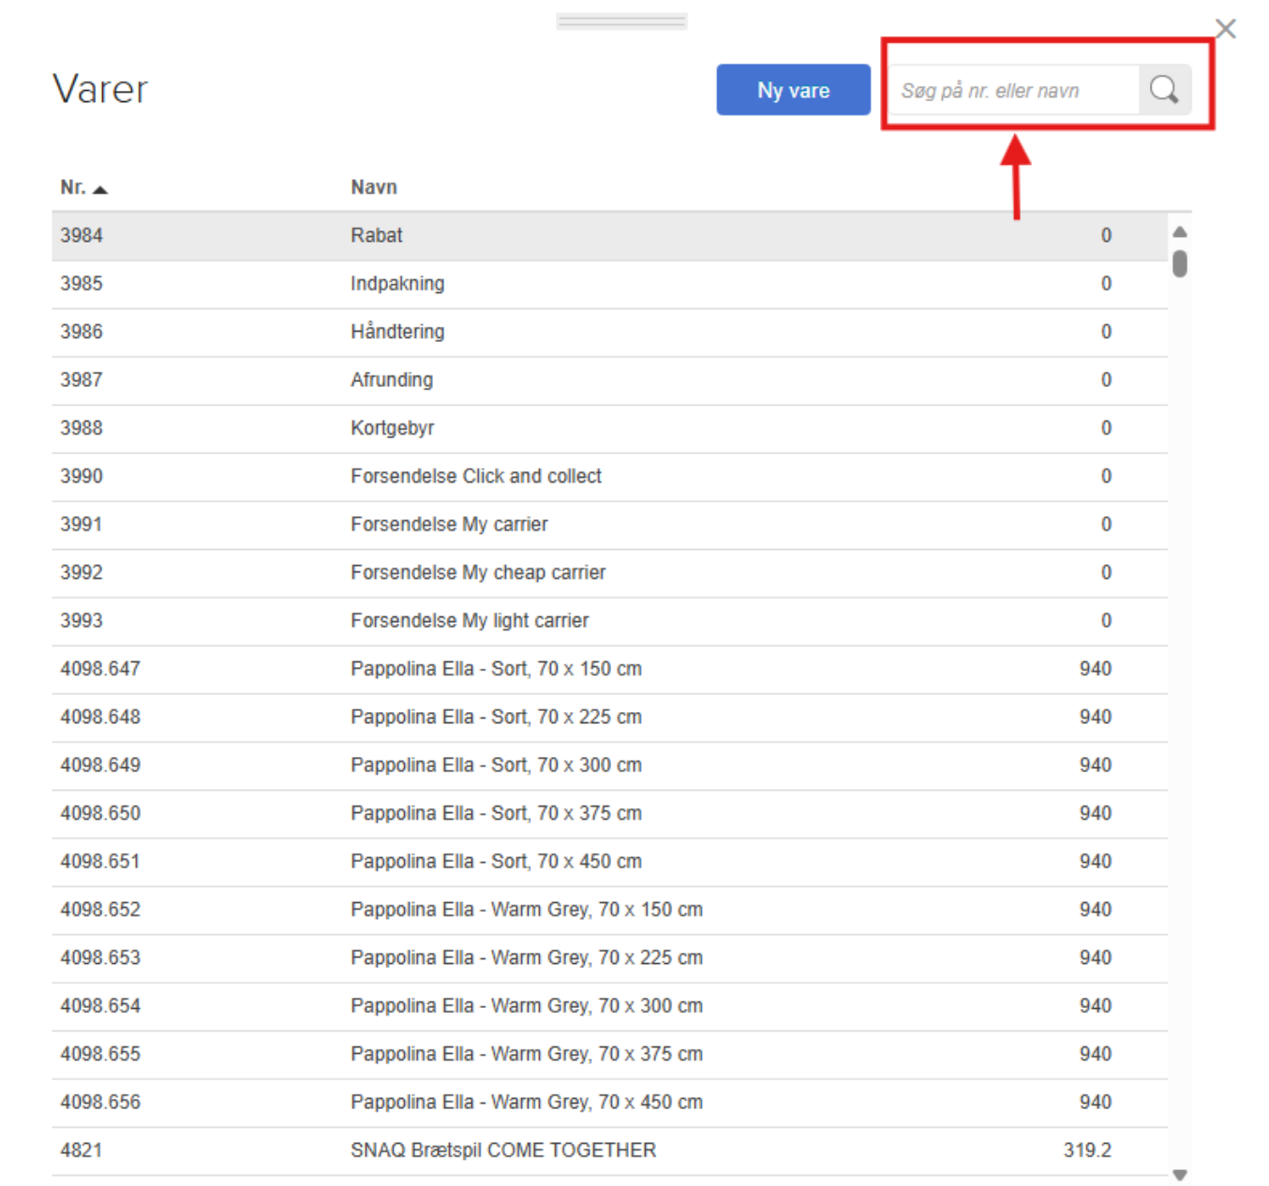Choose Pappolina Ella Warm Grey 70 x 300 cm
1269x1186 pixels.
[x=526, y=1006]
